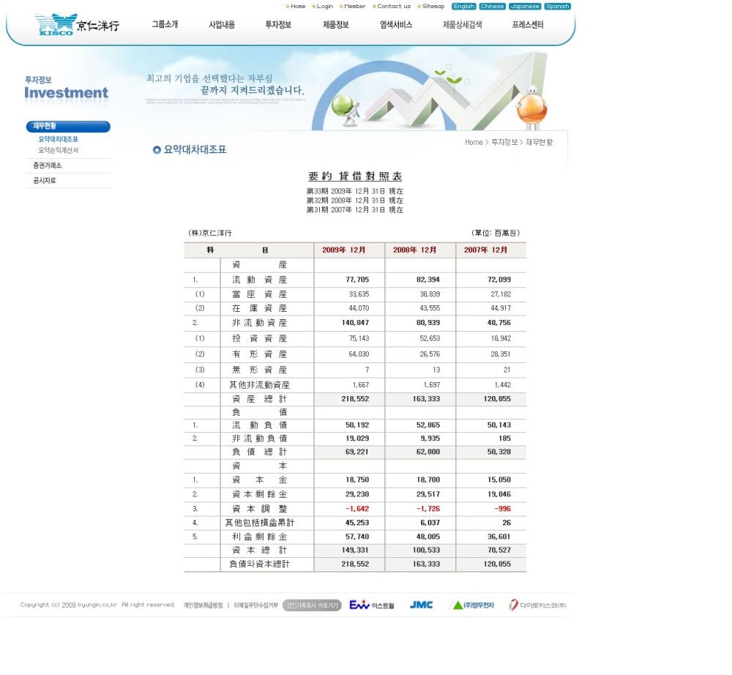Image resolution: width=732 pixels, height=675 pixels.
Task: Open the JMC affiliate logo
Action: coord(421,605)
